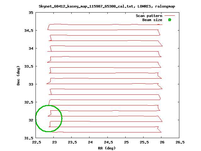Click the plot title Skynet_60412_kasey_map text
The width and height of the screenshot is (201, 151).
[x=107, y=6]
